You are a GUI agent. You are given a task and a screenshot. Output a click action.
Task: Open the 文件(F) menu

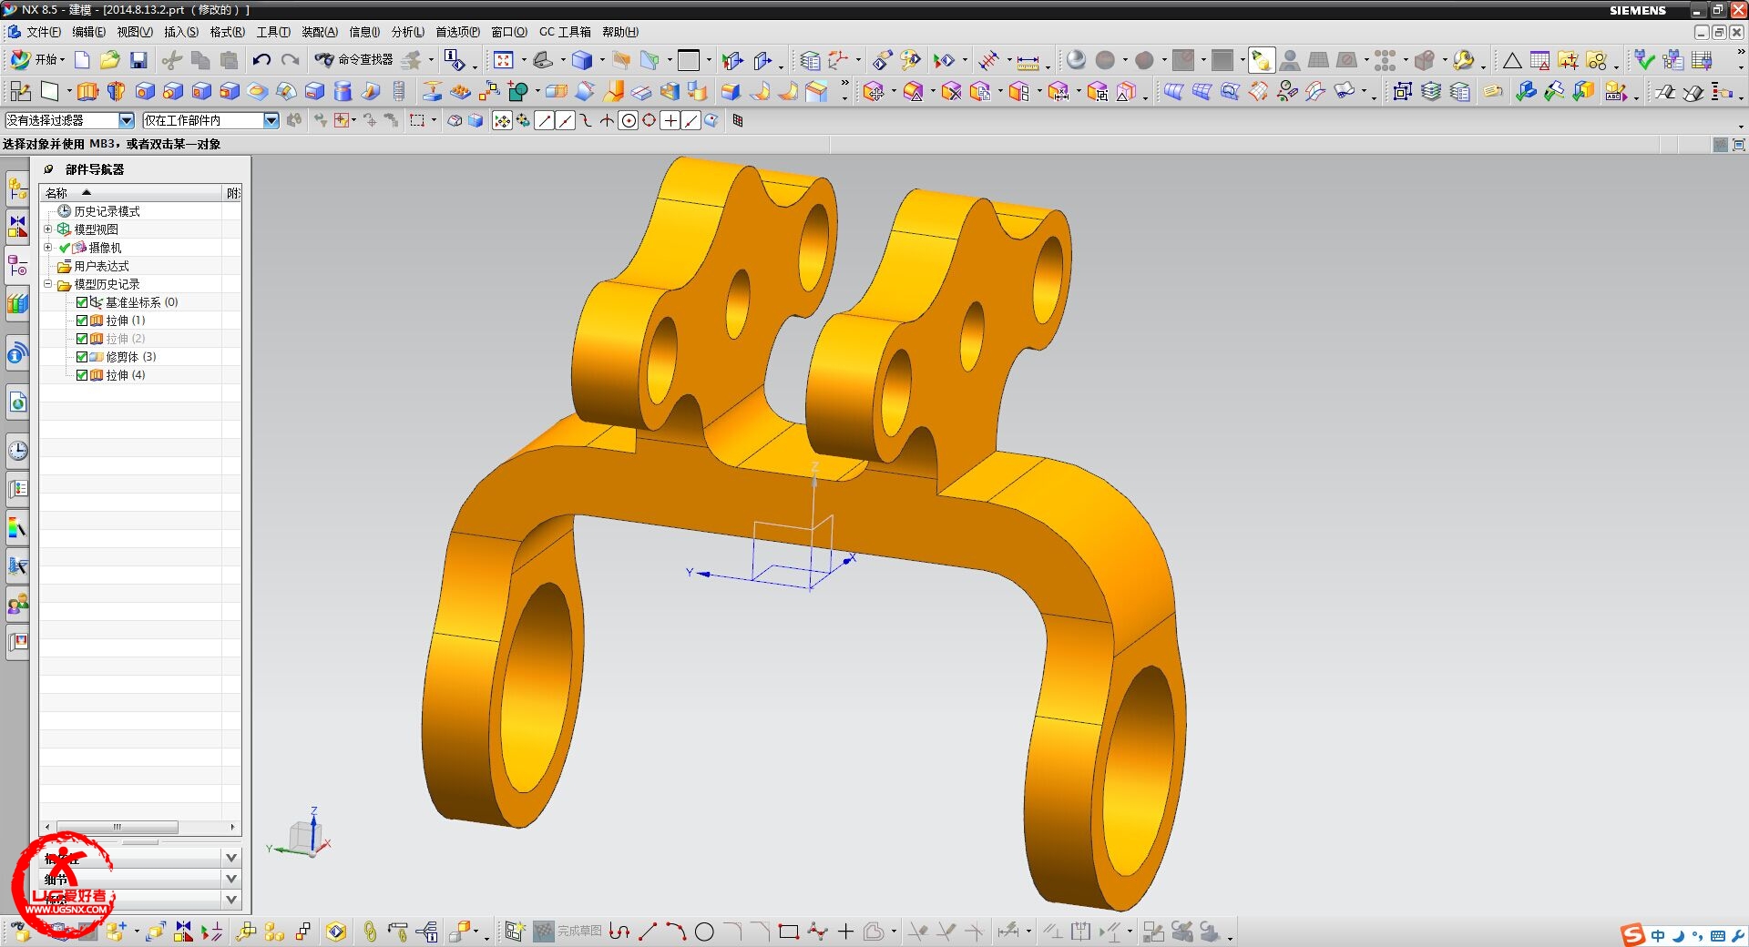43,32
